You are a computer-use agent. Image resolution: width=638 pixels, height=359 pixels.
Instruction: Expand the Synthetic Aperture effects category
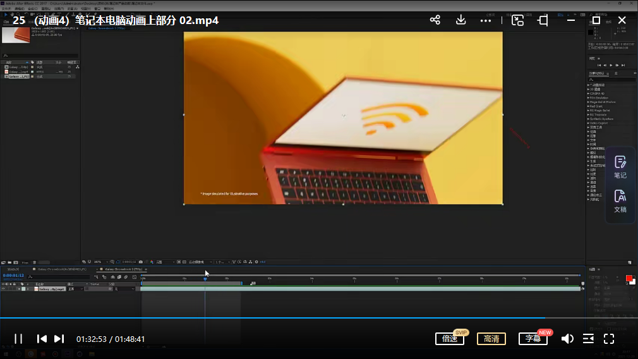(x=588, y=119)
